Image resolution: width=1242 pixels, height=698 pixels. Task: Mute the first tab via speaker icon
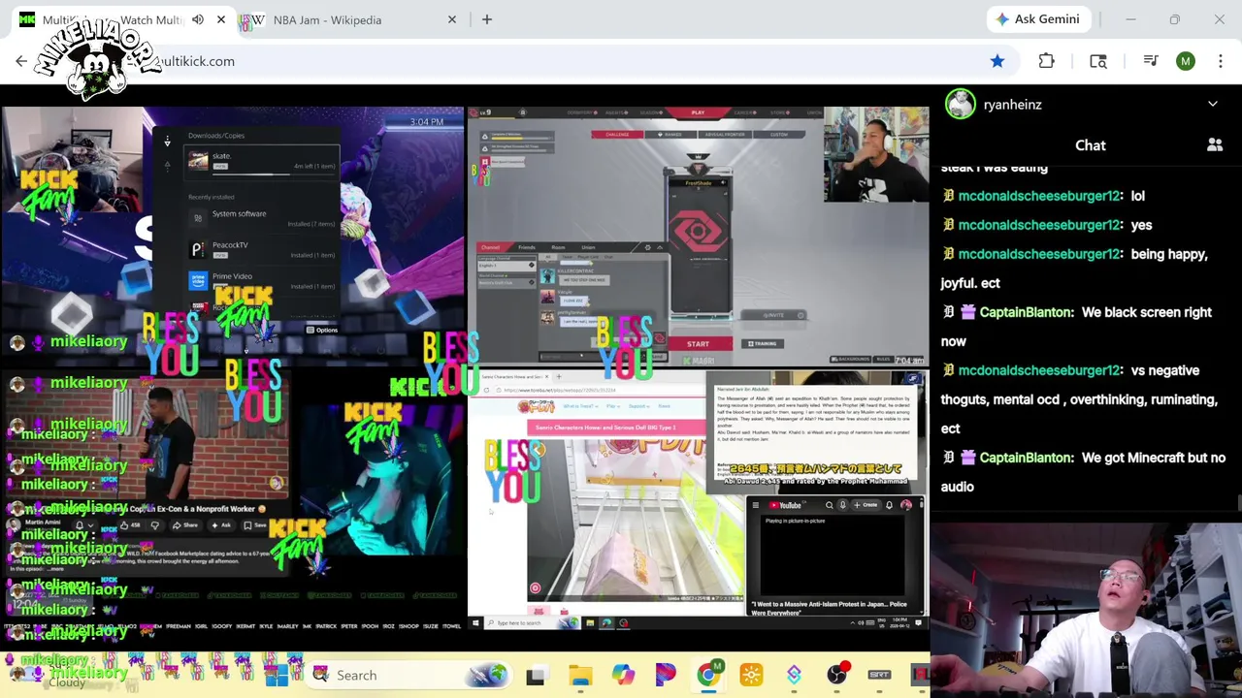(x=198, y=19)
